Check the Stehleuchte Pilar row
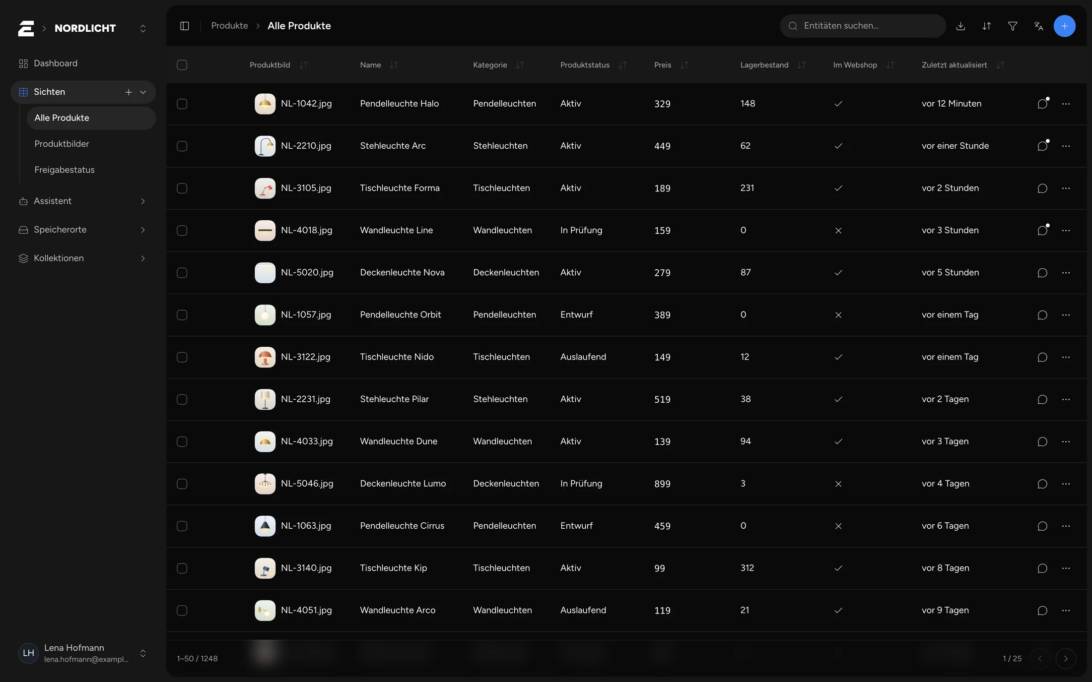This screenshot has height=682, width=1092. coord(182,399)
